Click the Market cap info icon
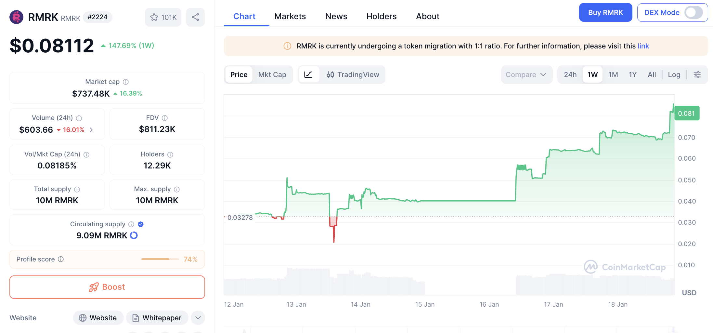 tap(126, 82)
